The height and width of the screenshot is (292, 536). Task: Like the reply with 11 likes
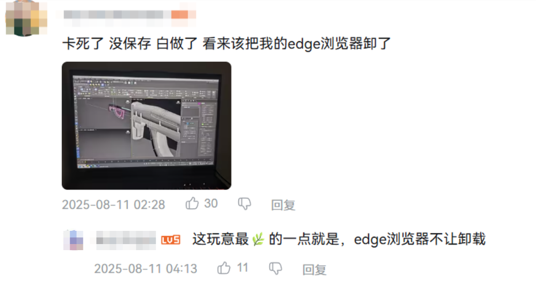224,268
